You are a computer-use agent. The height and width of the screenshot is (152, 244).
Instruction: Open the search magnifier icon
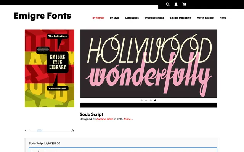click(168, 4)
